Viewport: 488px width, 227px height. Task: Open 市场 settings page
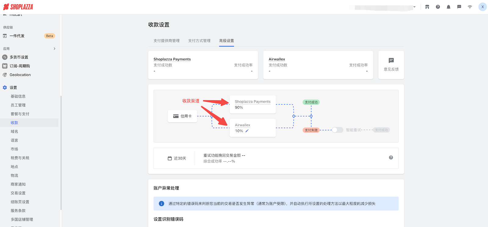[x=14, y=149]
